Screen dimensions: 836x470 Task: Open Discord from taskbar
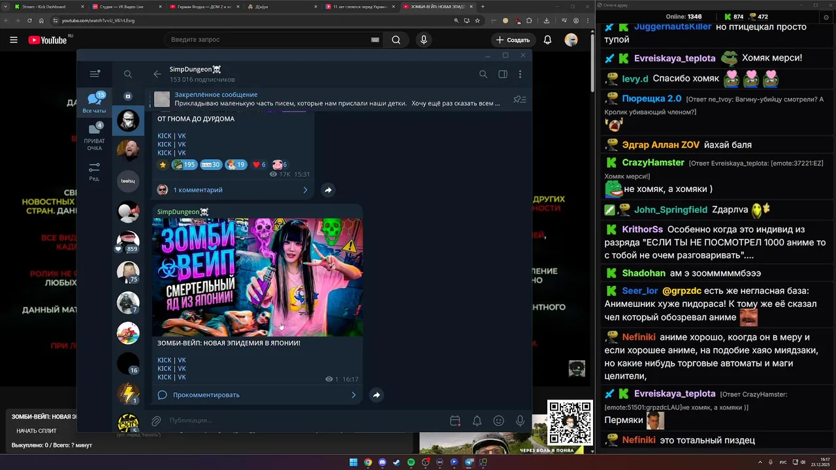point(382,462)
